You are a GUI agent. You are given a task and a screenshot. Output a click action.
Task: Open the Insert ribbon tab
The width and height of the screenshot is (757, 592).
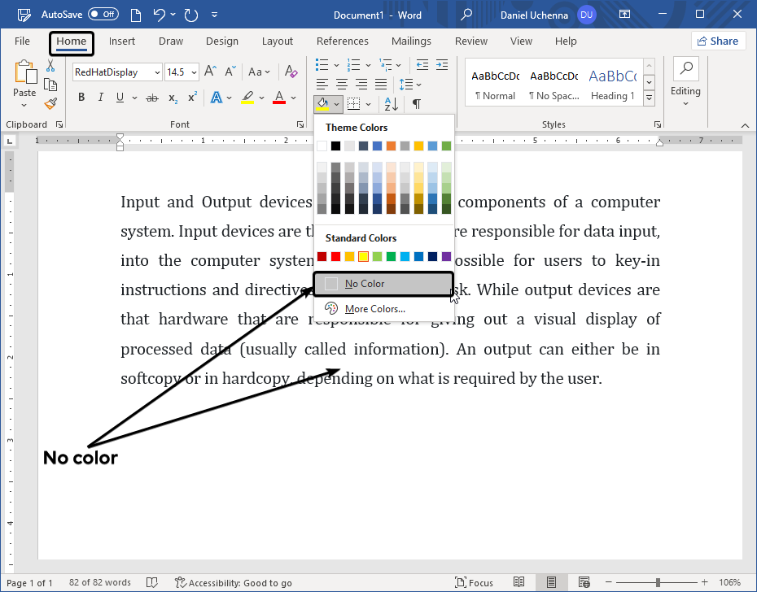(x=122, y=41)
